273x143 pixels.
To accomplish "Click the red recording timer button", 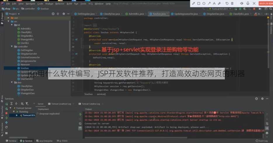I will (x=266, y=3).
